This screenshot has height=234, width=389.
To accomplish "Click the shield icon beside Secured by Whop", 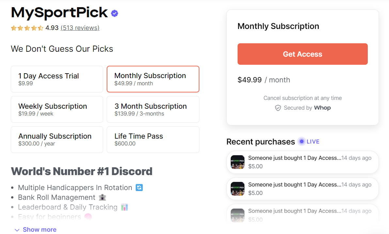I will pyautogui.click(x=278, y=108).
